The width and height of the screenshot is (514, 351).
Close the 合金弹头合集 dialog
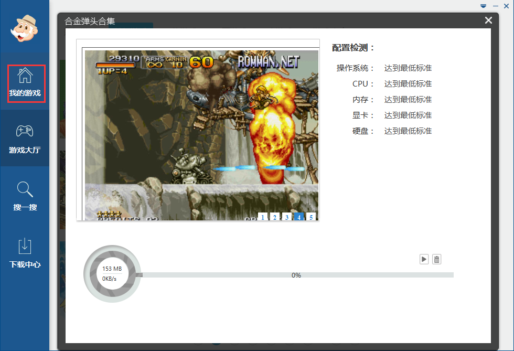[488, 20]
